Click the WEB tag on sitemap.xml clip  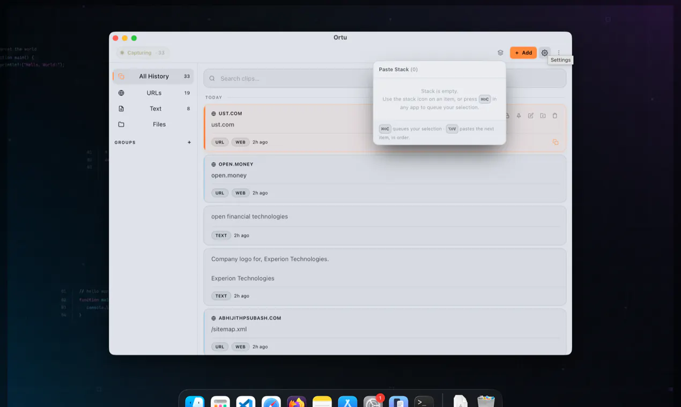click(x=240, y=346)
